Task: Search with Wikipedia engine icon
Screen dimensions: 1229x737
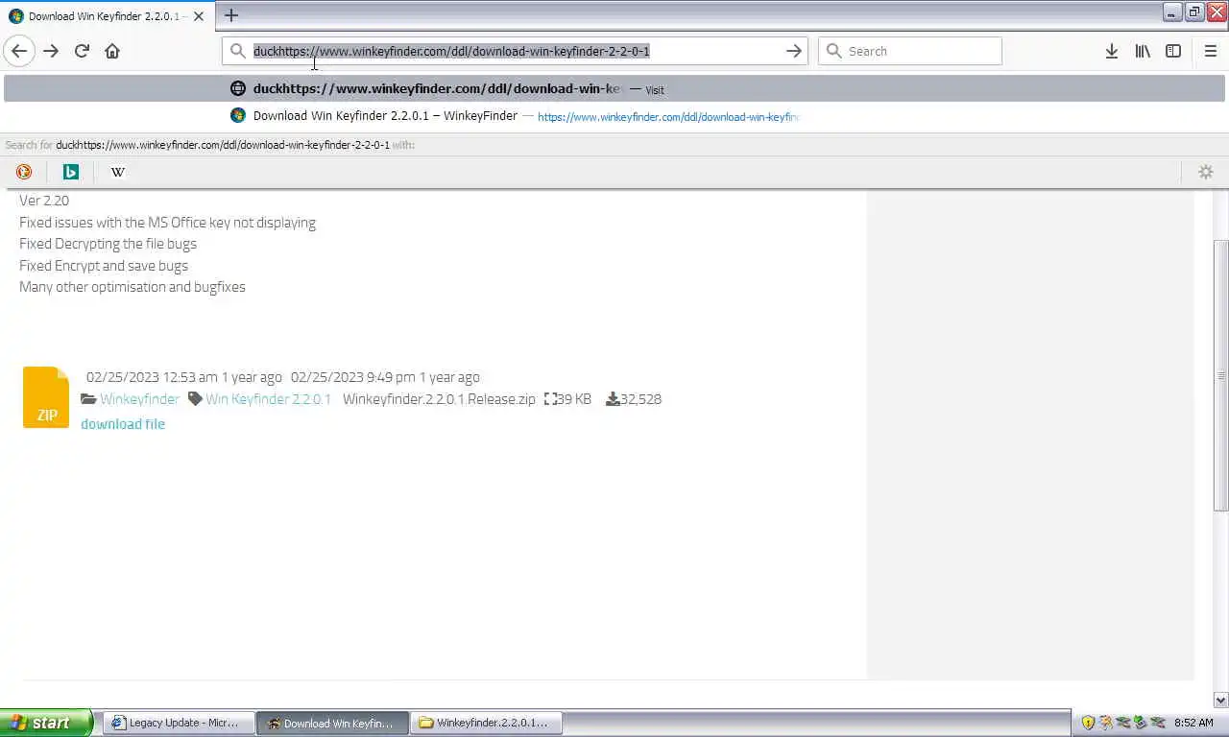Action: coord(117,172)
